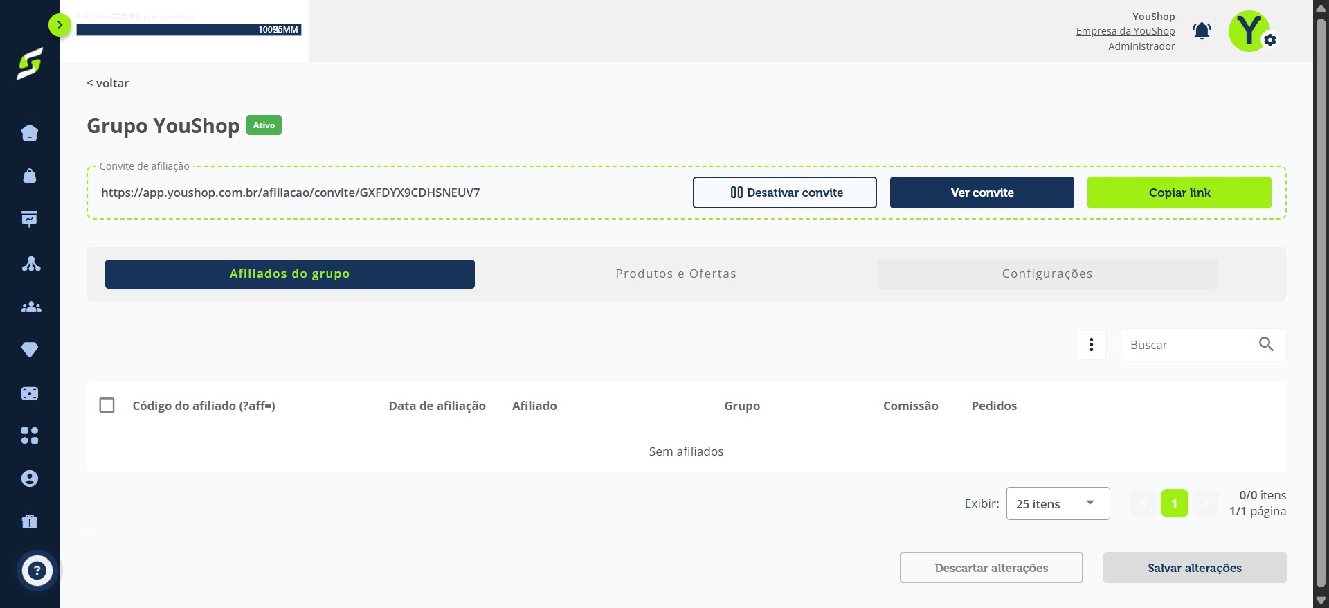The width and height of the screenshot is (1329, 608).
Task: Toggle the select-all affiliates checkbox
Action: pos(107,405)
